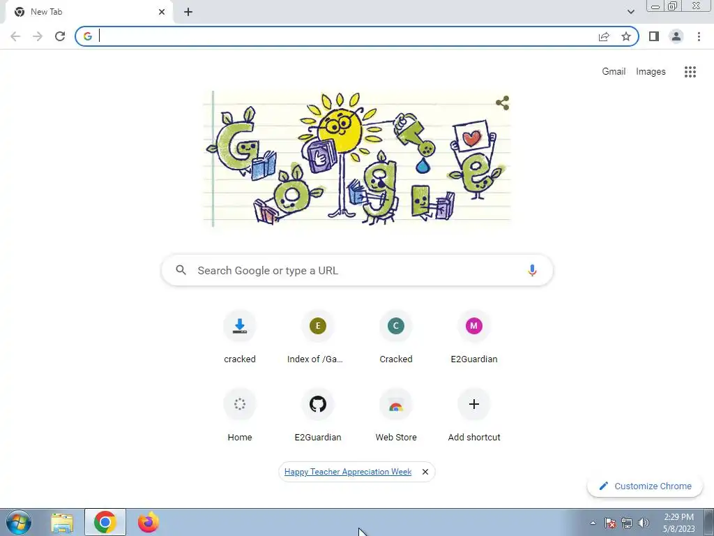Bookmark this tab with the star icon
Image resolution: width=714 pixels, height=536 pixels.
[626, 36]
